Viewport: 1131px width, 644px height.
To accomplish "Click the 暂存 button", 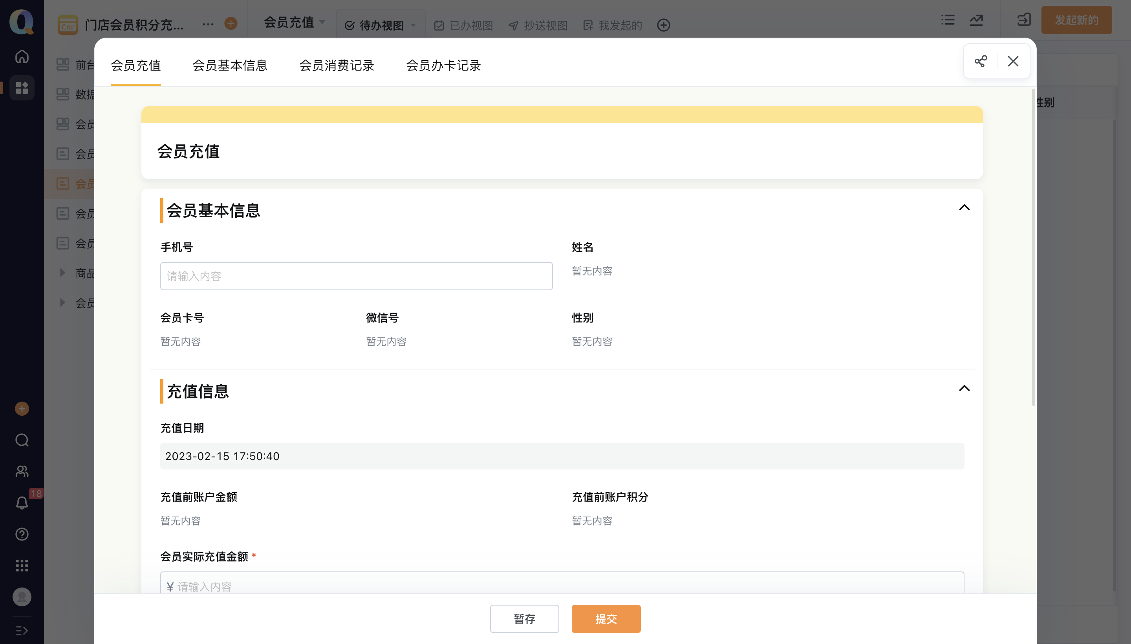I will coord(524,619).
